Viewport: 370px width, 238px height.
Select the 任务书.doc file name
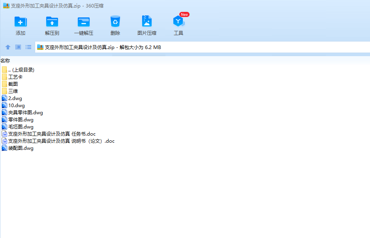point(52,134)
